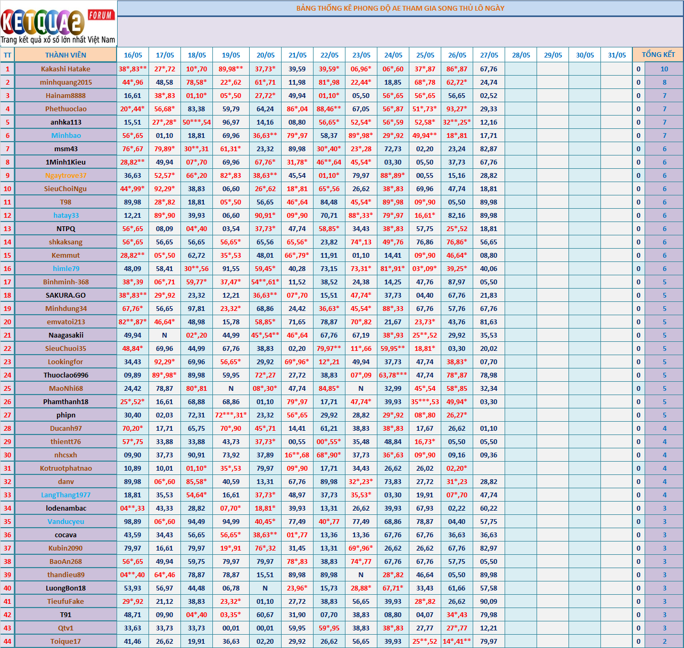
Task: Select the THÀNH VIÊN column header
Action: 65,55
